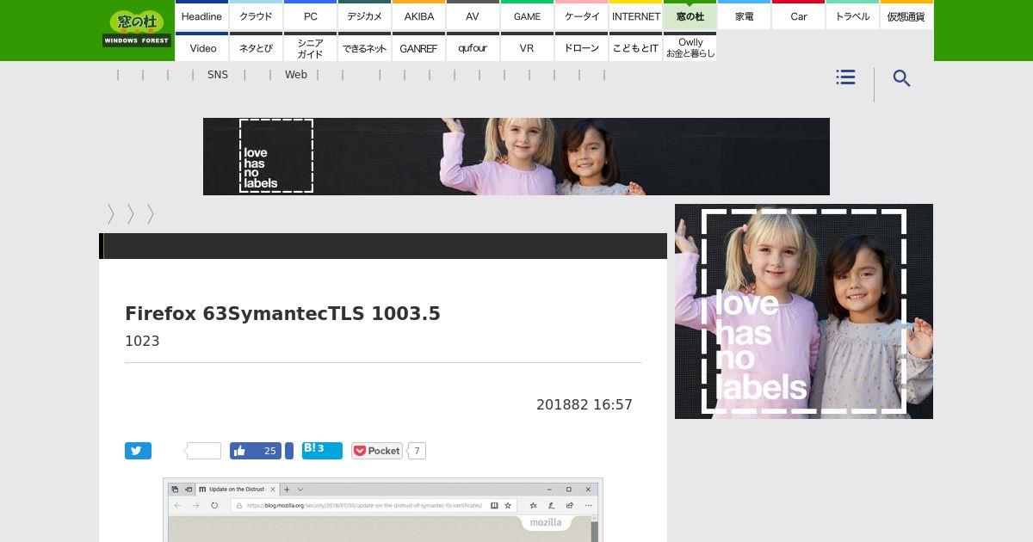
Task: Open the hamburger list menu icon
Action: (845, 77)
